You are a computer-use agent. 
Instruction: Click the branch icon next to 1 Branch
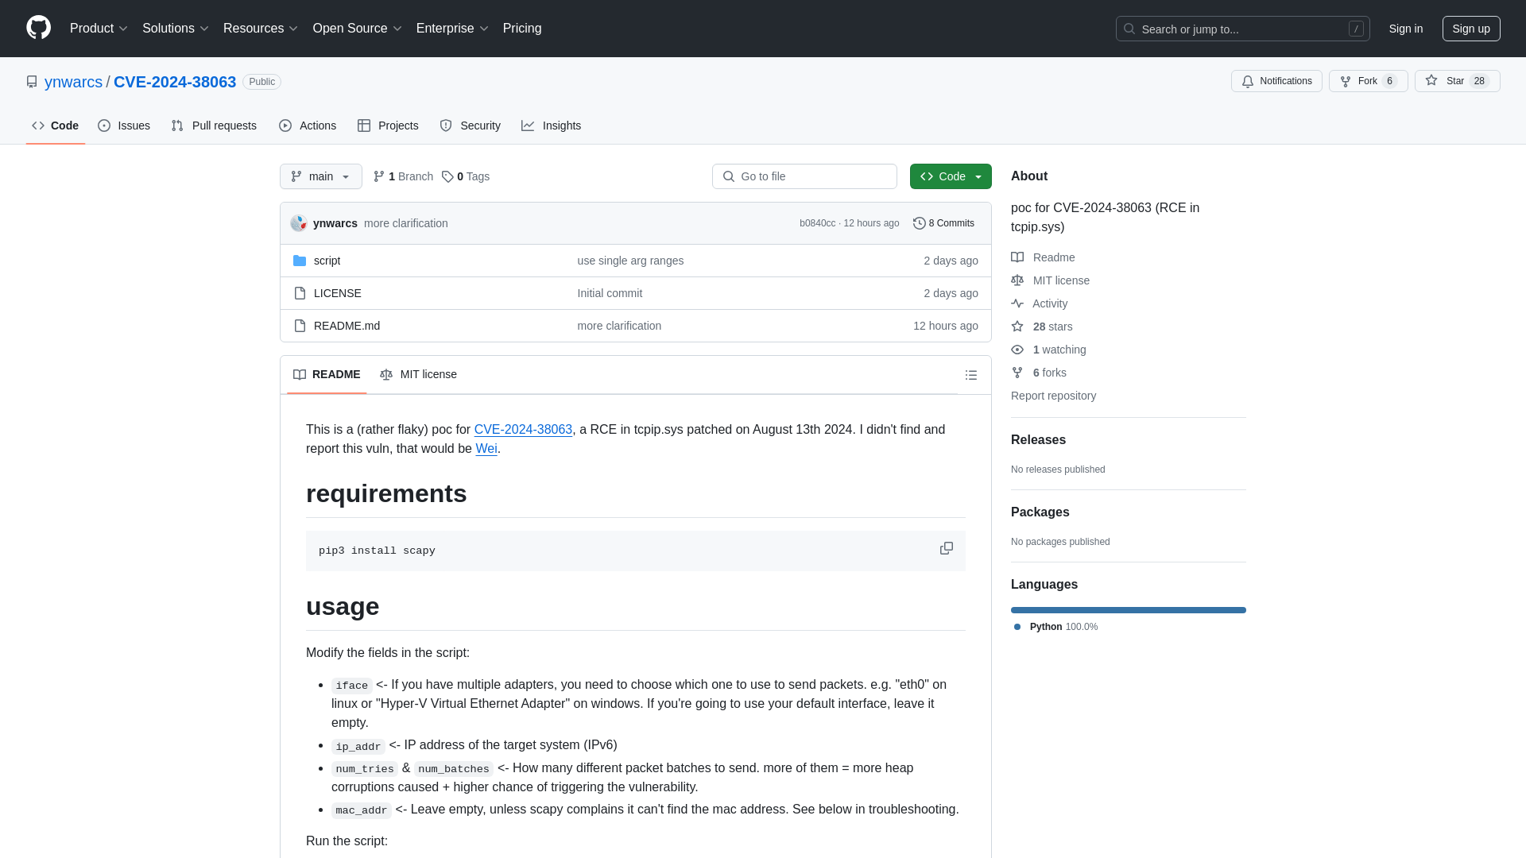[379, 176]
